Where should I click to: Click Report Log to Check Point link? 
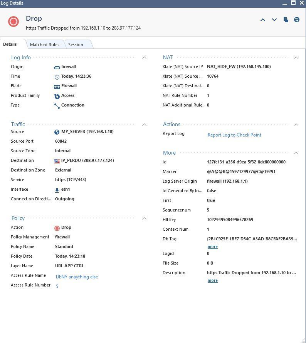[x=234, y=135]
